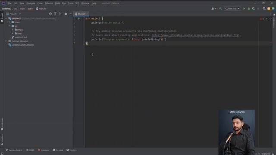Open editor tabs more options menu
Screen dimensions: 276x155
pos(270,14)
